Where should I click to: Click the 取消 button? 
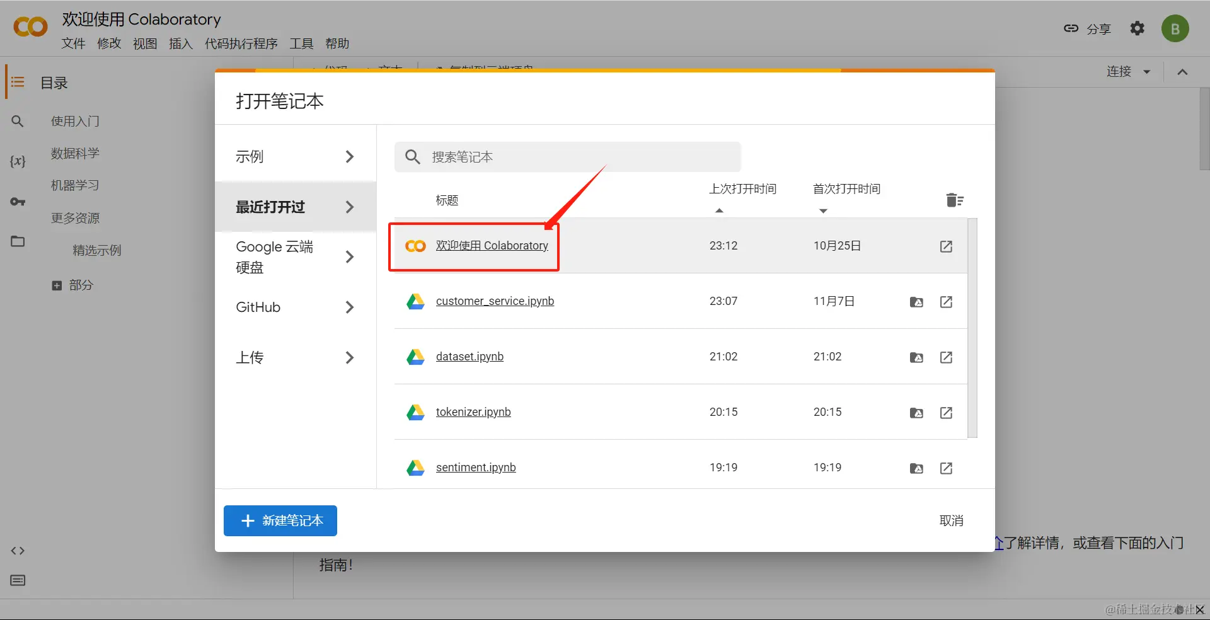pos(951,520)
